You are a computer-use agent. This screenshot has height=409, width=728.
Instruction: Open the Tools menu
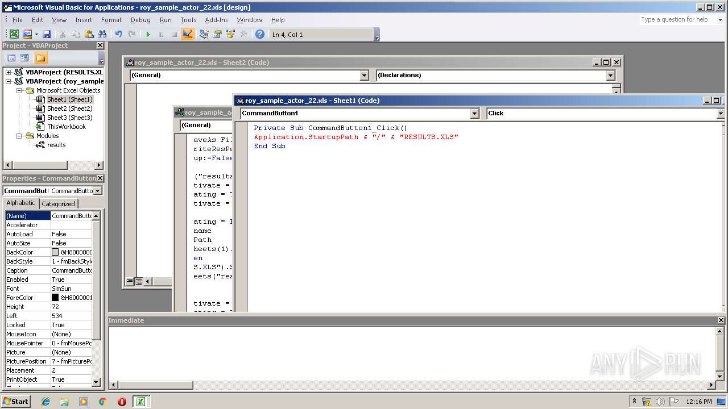tap(188, 20)
